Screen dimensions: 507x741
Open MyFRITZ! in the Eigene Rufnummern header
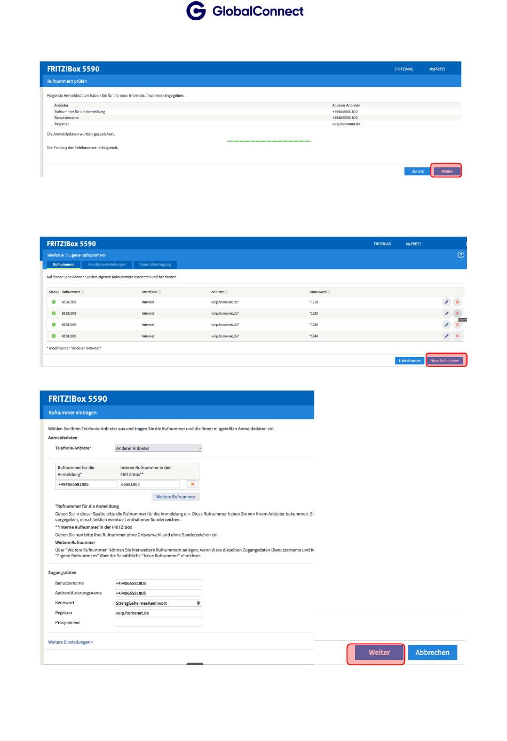413,244
